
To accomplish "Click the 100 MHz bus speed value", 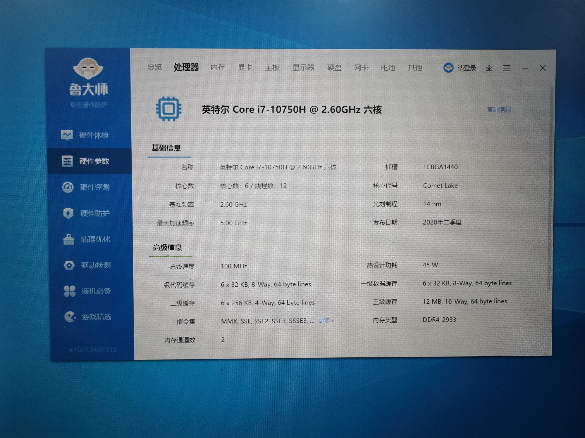I will (234, 266).
